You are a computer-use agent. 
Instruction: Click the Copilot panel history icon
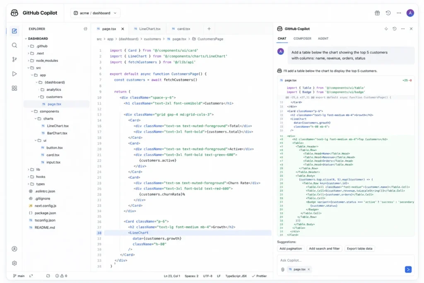point(394,29)
